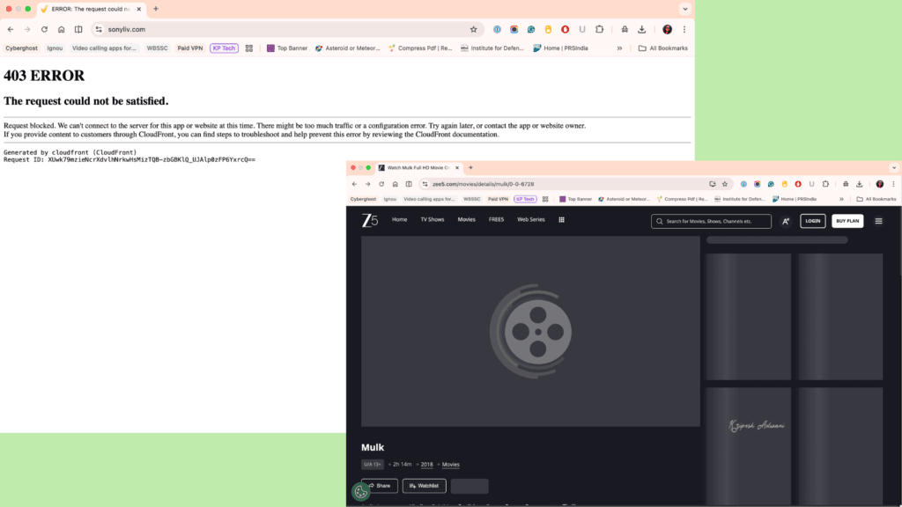Open the ZEE5 logo home link
Viewport: 902px width, 507px height.
[370, 220]
